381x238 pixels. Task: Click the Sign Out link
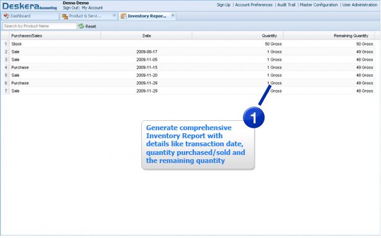pos(71,8)
